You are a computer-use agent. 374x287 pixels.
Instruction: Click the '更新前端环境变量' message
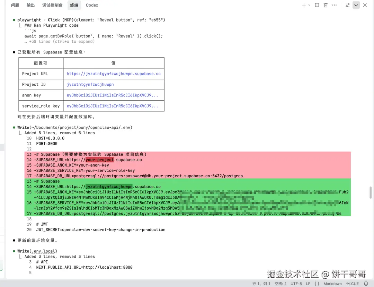(x=37, y=240)
